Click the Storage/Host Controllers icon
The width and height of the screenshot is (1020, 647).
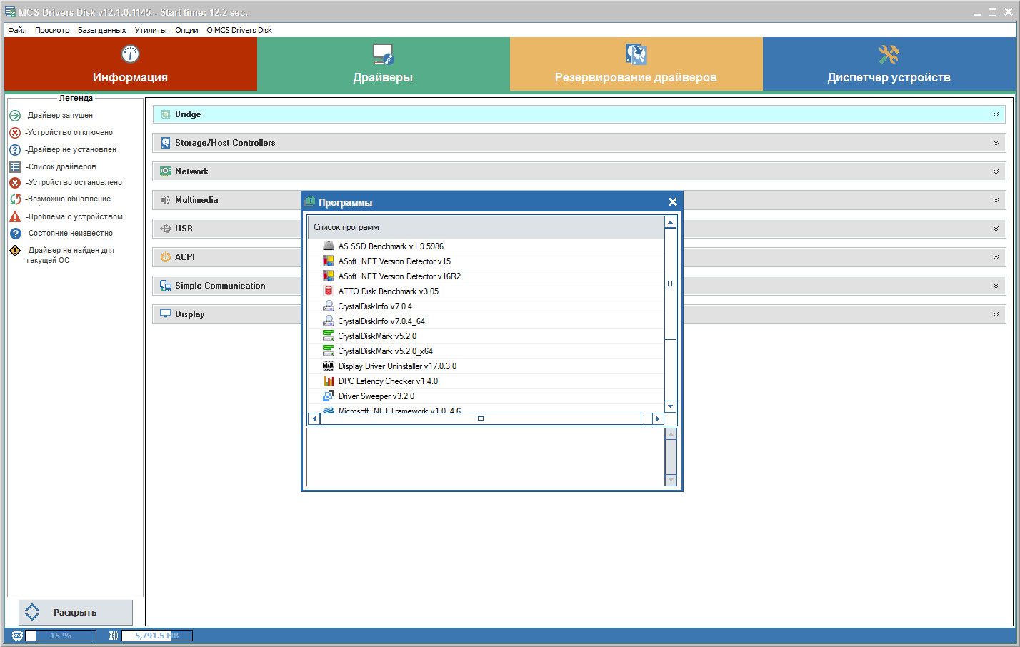166,143
